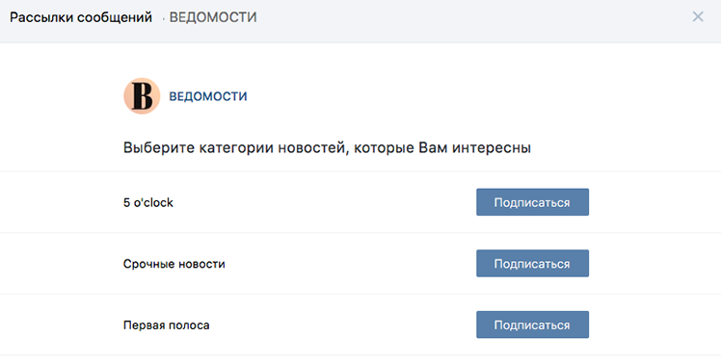Viewport: 721px width, 363px height.
Task: Close the mailing dialog with the X
Action: (698, 17)
